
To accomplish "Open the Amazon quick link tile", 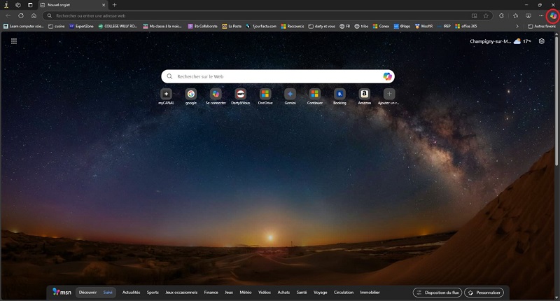I will pos(364,94).
